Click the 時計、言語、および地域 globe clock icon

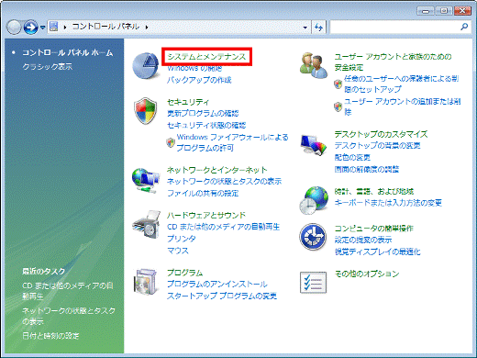314,200
